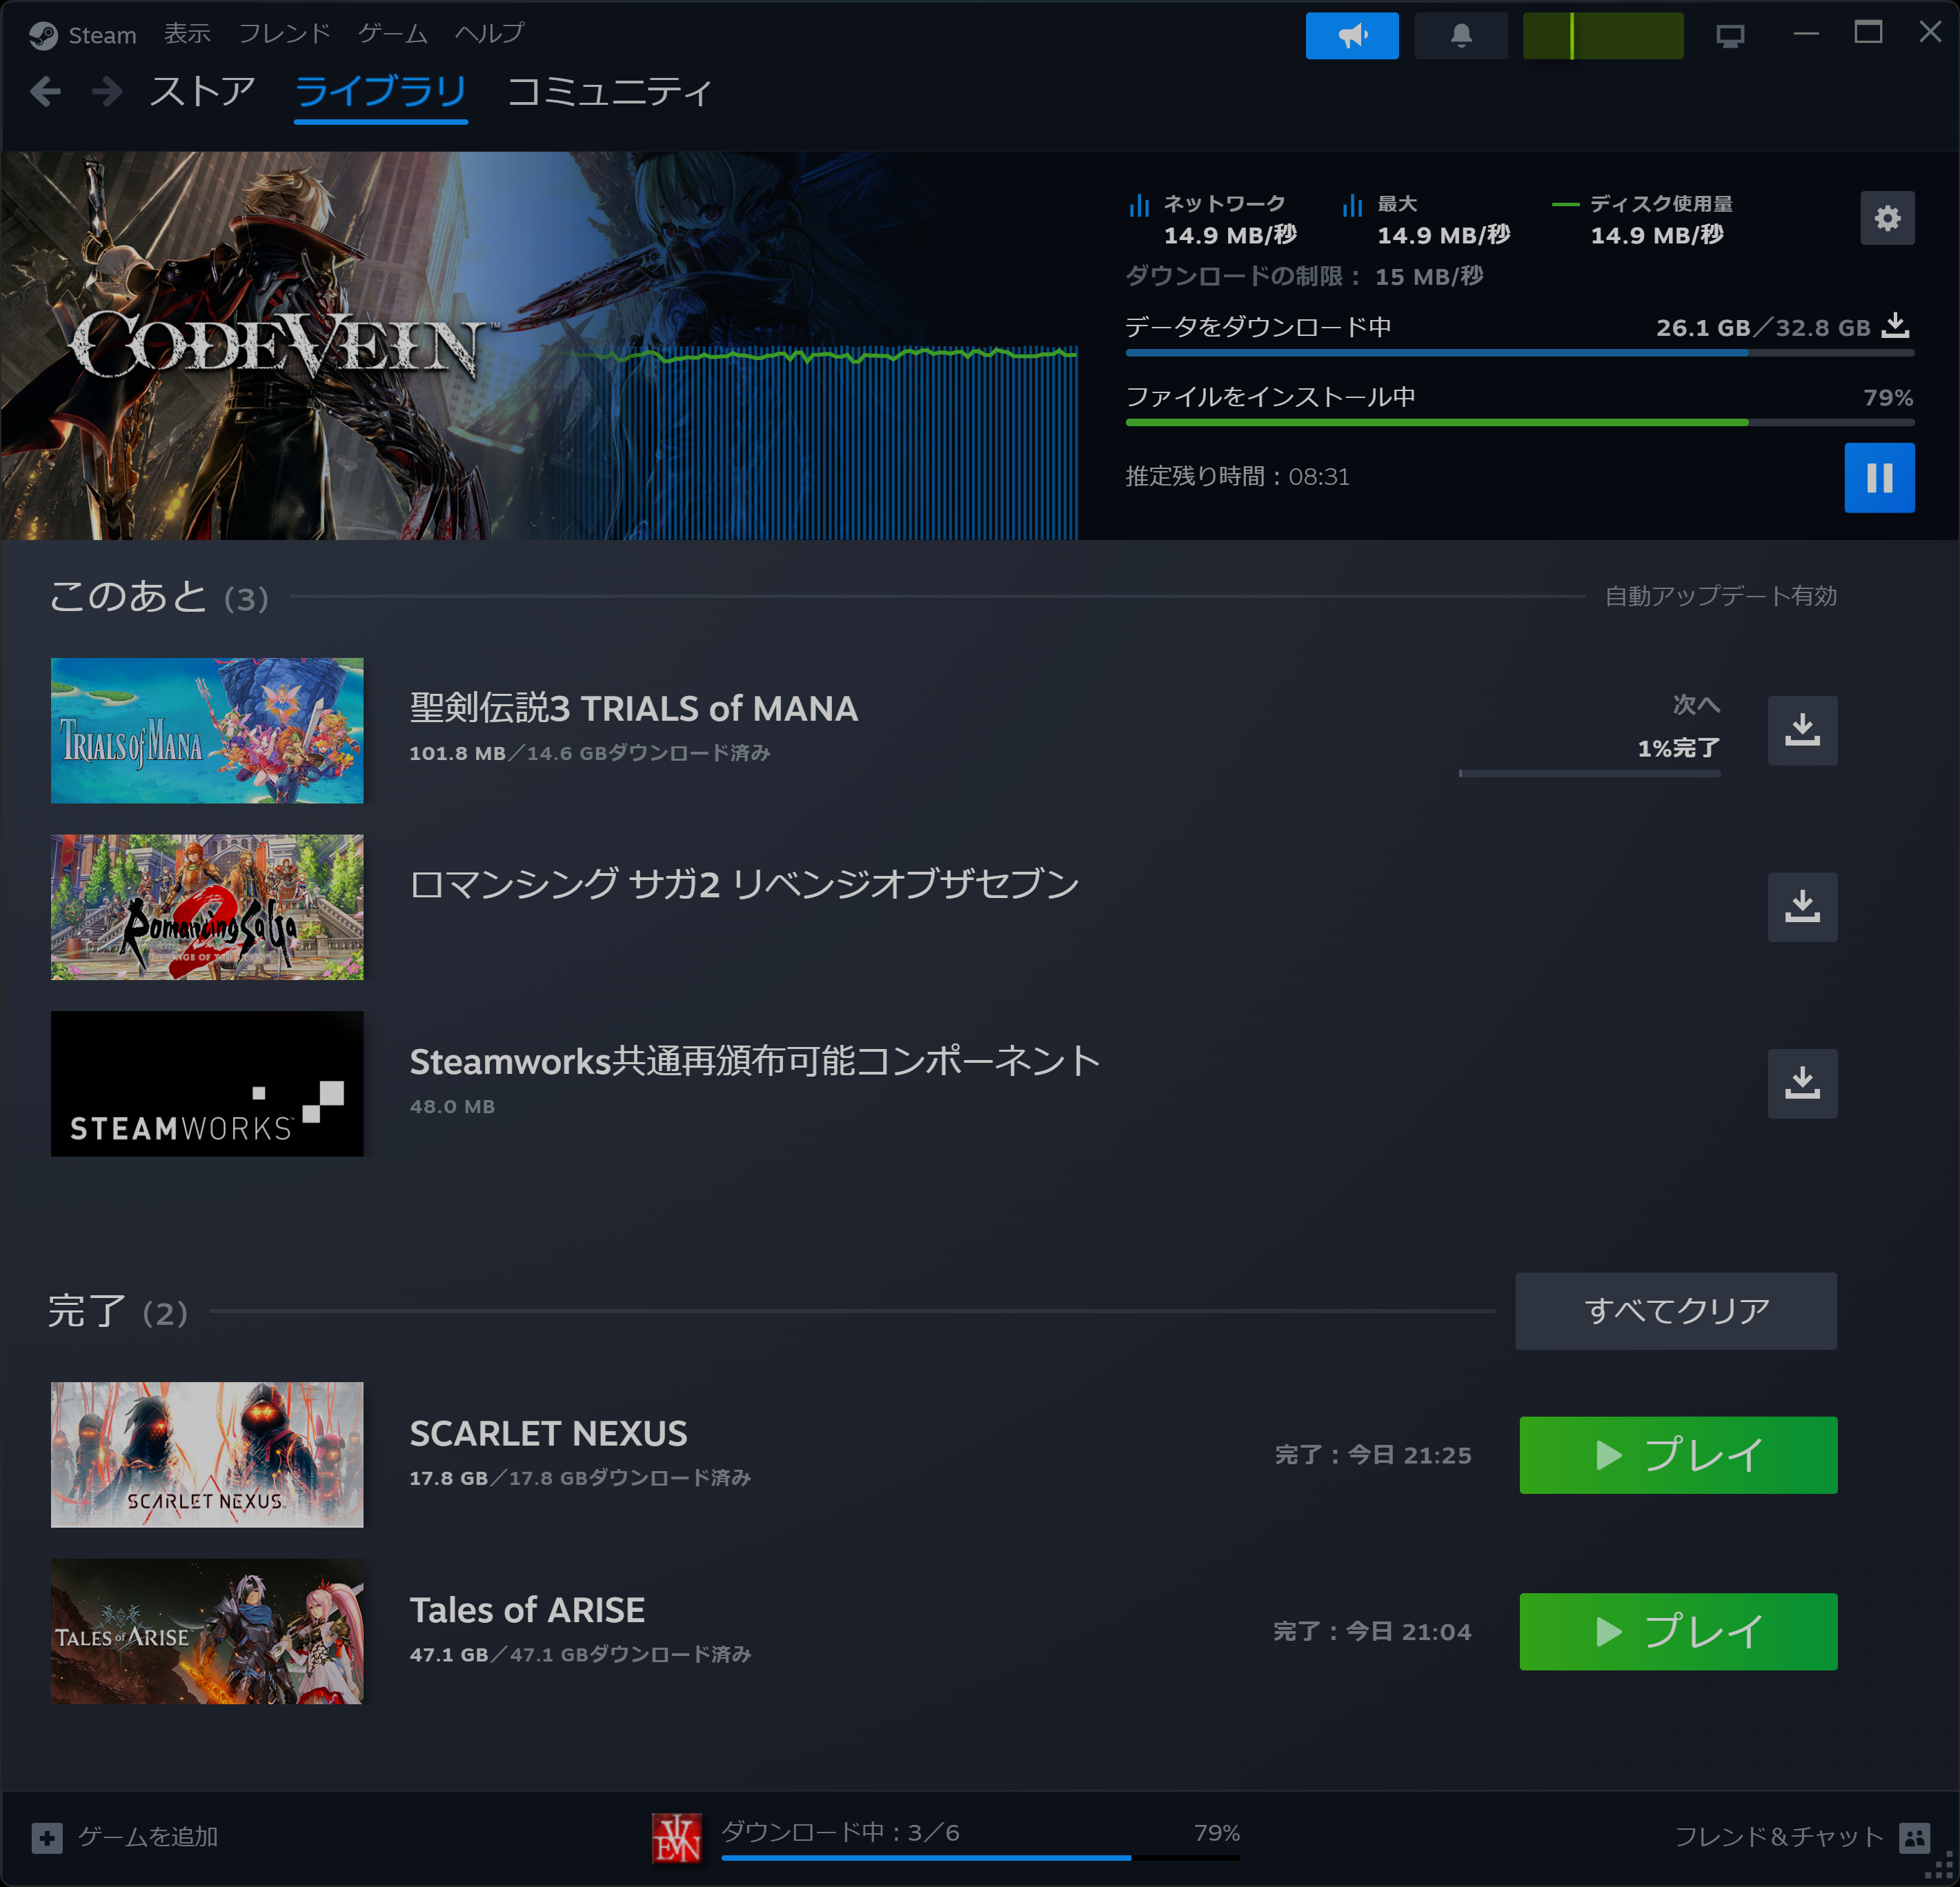
Task: Click すべてクリア button
Action: click(1675, 1310)
